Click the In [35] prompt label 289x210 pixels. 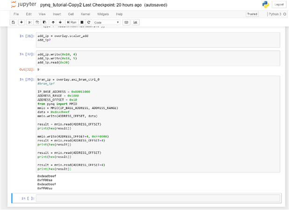click(27, 79)
